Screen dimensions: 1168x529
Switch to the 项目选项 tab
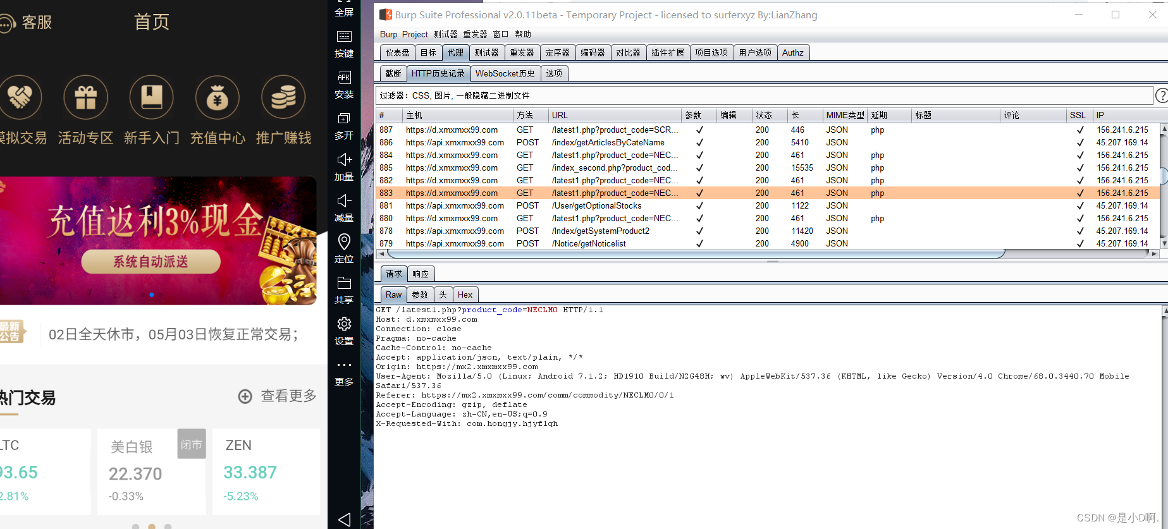tap(711, 52)
